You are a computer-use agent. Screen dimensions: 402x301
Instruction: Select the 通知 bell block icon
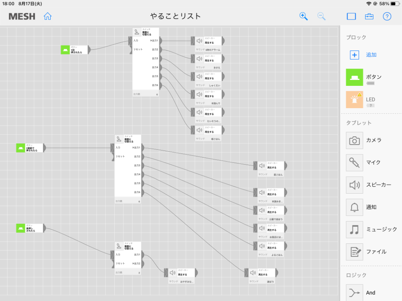[x=354, y=207]
